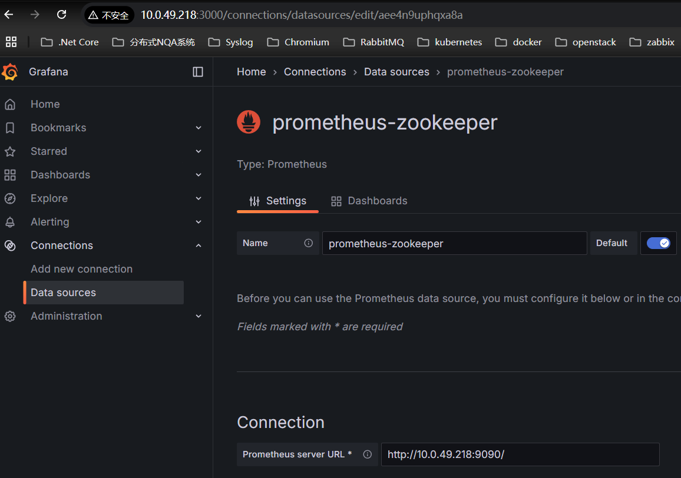Click the Grafana logo

[x=10, y=71]
